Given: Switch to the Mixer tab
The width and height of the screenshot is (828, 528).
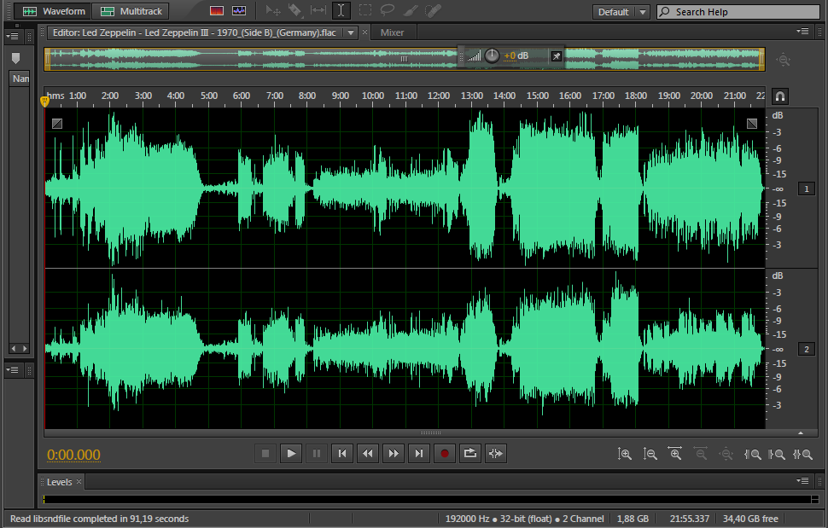Looking at the screenshot, I should (x=392, y=32).
